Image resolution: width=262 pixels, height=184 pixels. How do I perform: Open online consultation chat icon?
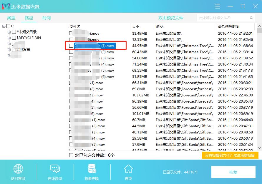[55, 169]
